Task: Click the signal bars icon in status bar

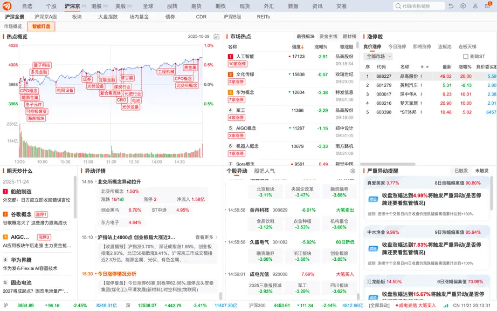Action: click(x=446, y=306)
